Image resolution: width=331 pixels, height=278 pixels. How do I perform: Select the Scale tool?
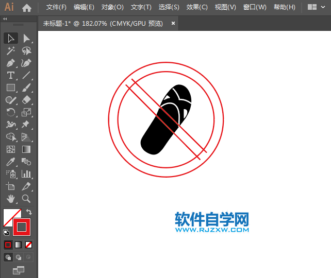pyautogui.click(x=27, y=112)
